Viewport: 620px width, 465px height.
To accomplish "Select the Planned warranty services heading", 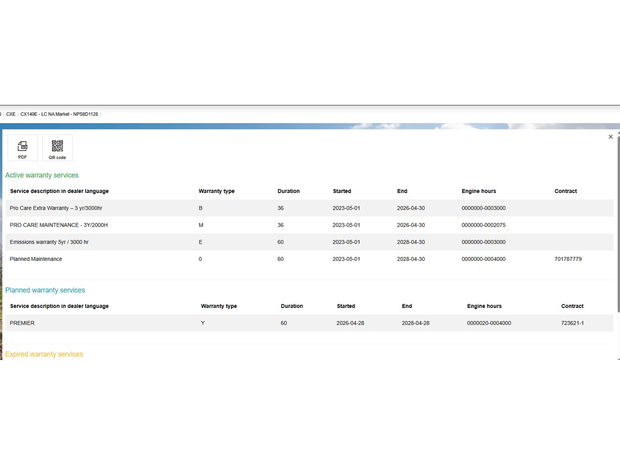I will pyautogui.click(x=45, y=290).
